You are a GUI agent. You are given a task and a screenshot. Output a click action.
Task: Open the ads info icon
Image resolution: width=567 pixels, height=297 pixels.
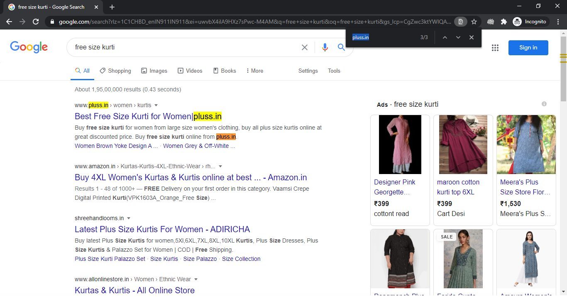[x=544, y=104]
